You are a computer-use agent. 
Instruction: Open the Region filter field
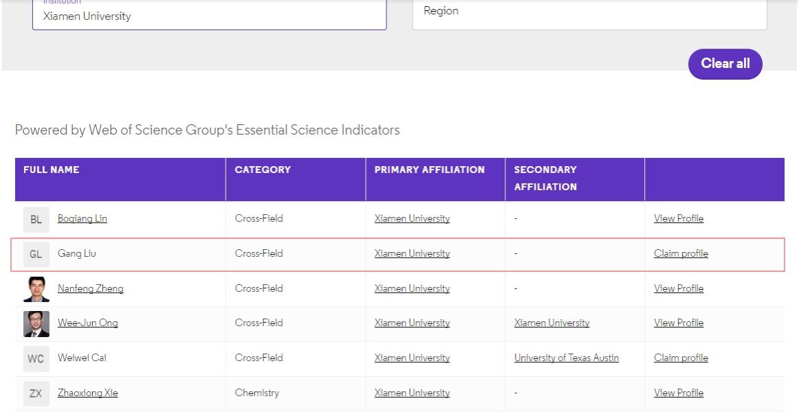point(589,12)
